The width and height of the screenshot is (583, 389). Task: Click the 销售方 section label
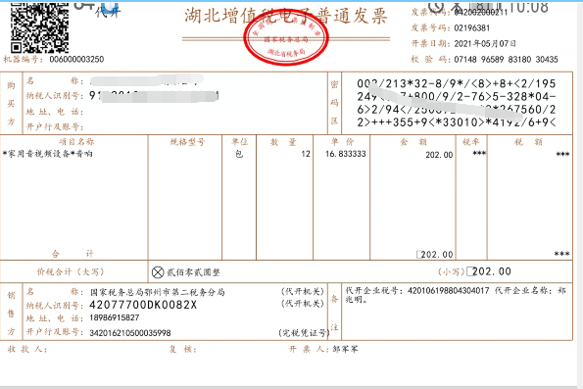click(x=11, y=314)
